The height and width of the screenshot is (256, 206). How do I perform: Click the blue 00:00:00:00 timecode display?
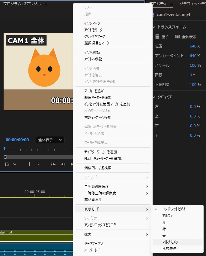click(x=17, y=140)
